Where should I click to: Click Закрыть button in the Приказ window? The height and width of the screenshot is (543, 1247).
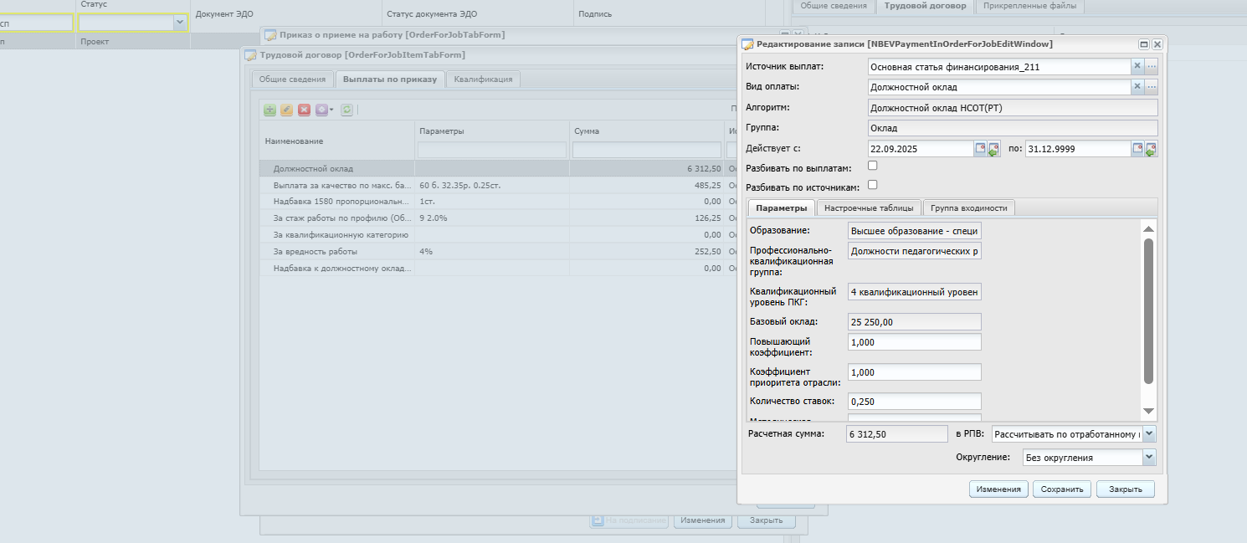coord(766,520)
